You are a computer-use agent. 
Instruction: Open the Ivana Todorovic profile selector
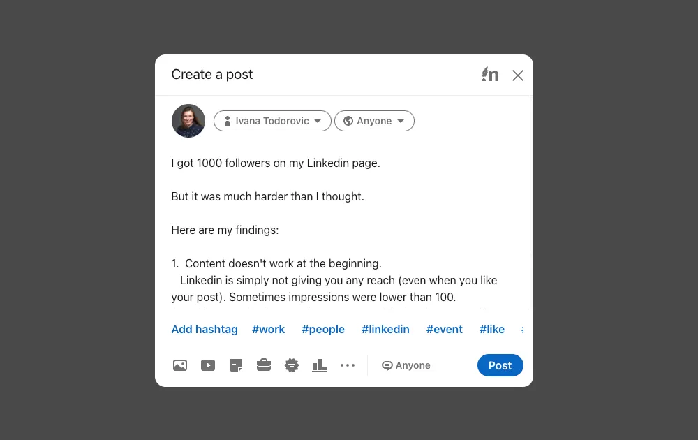tap(272, 120)
